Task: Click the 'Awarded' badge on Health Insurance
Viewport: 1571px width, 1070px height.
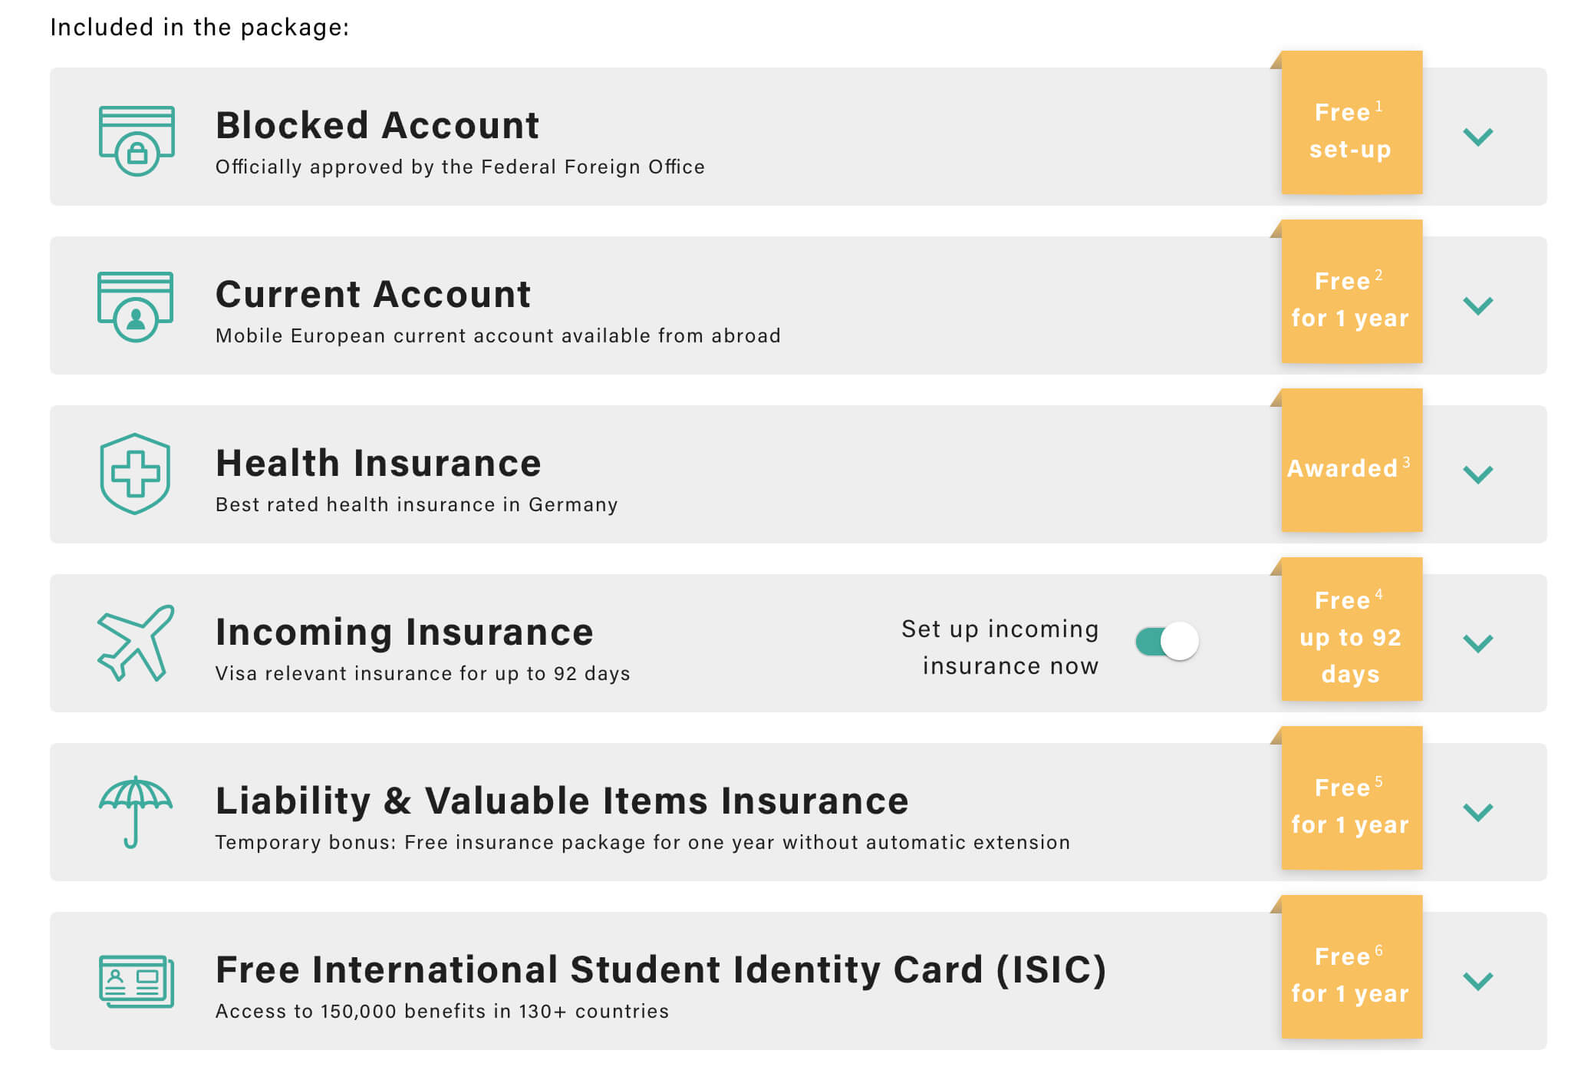Action: 1352,461
